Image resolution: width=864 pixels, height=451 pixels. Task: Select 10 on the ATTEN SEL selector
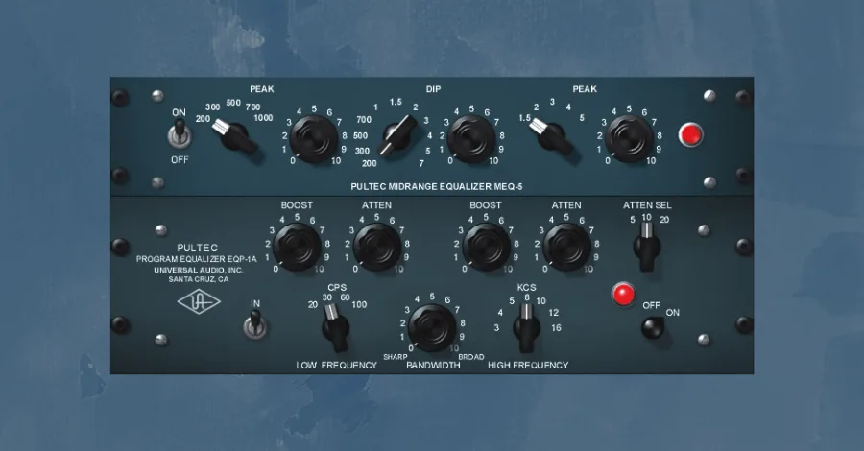pyautogui.click(x=646, y=218)
